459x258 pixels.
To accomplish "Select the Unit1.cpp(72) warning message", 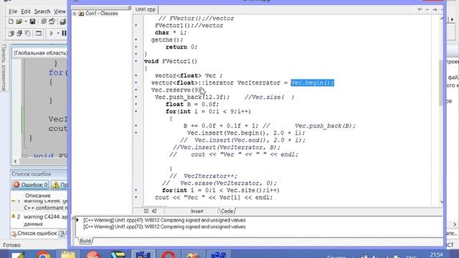I will point(164,227).
